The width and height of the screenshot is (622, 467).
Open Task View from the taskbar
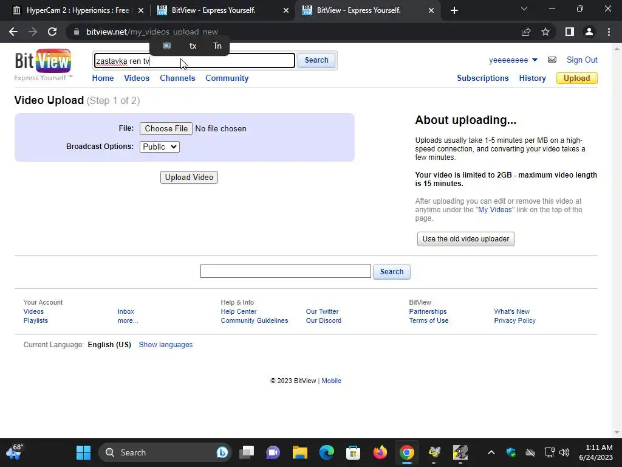[247, 452]
